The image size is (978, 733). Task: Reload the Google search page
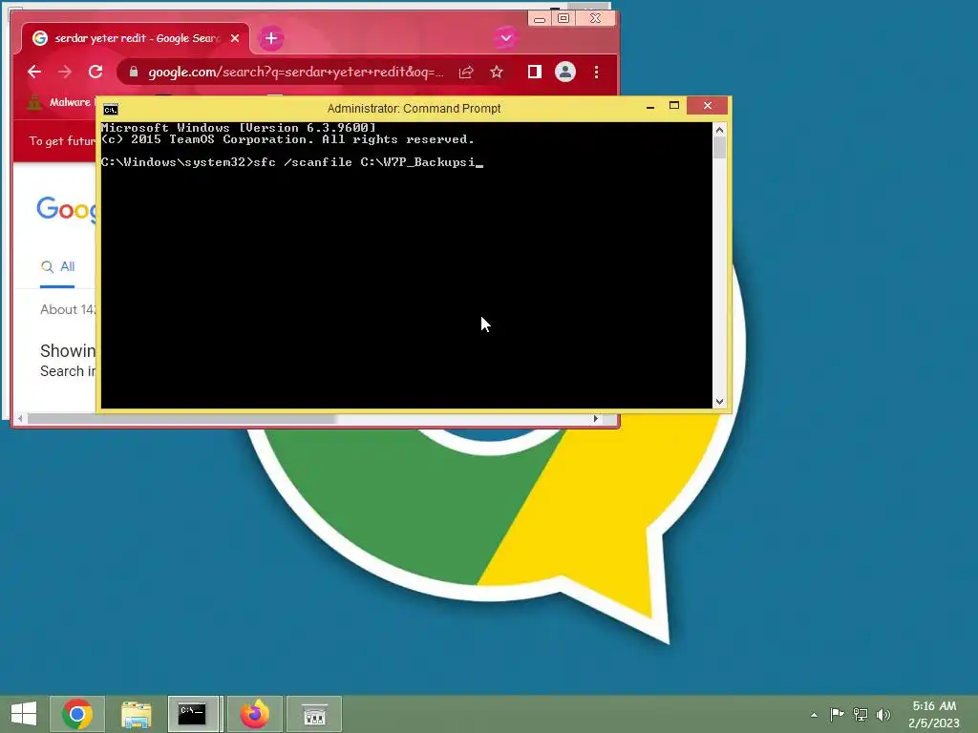pyautogui.click(x=96, y=73)
